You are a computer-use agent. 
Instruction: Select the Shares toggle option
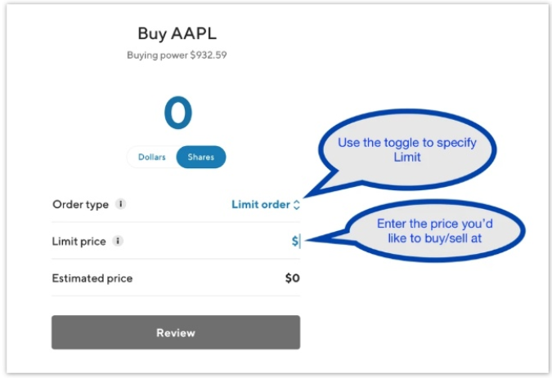(200, 157)
